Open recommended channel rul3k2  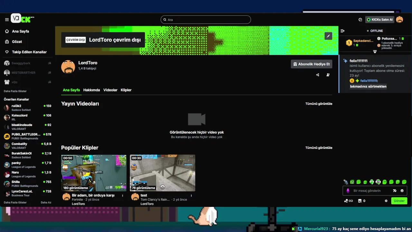[x=27, y=108]
